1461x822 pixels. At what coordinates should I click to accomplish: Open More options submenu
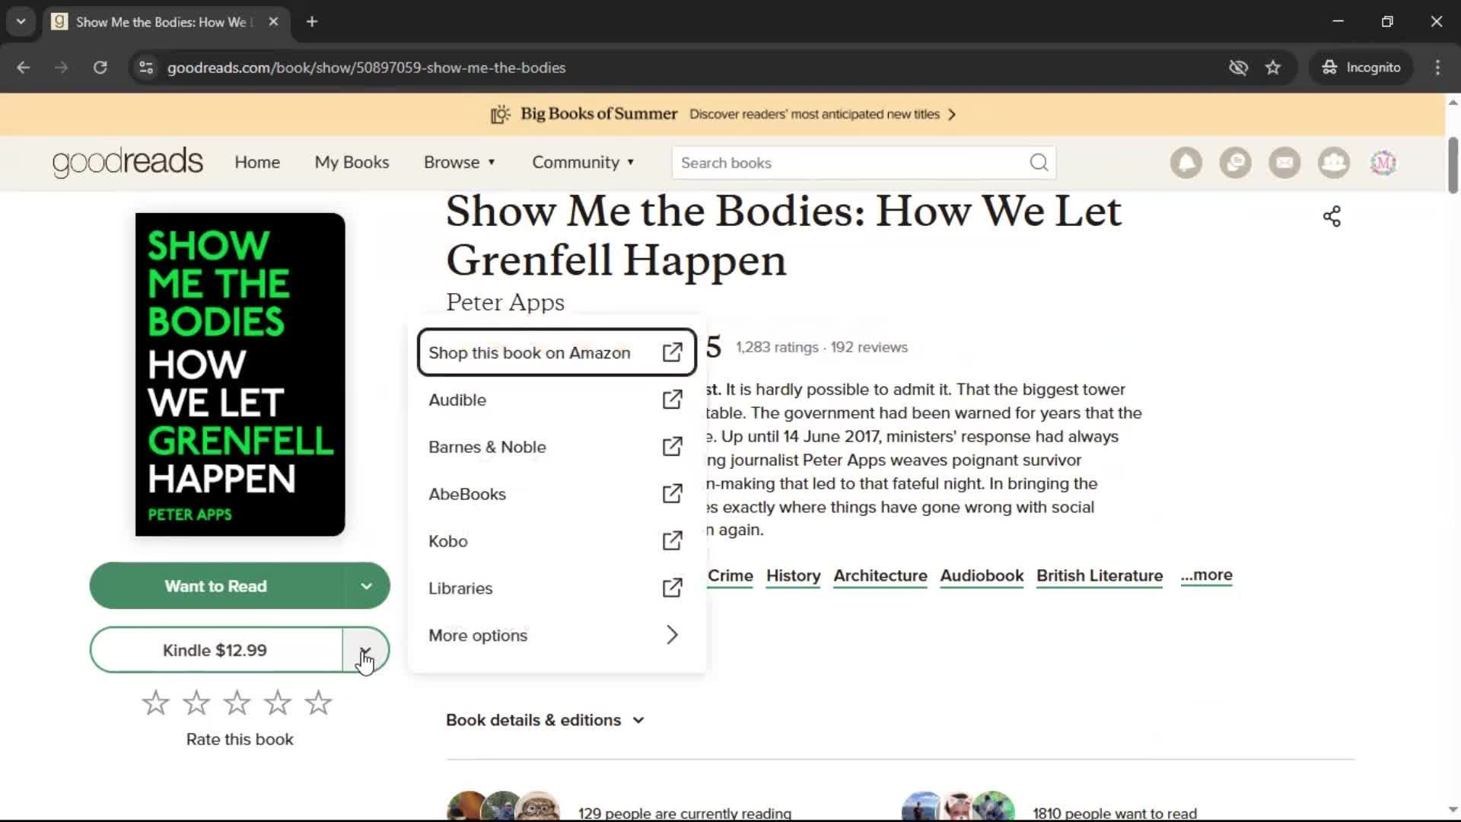[x=556, y=636]
